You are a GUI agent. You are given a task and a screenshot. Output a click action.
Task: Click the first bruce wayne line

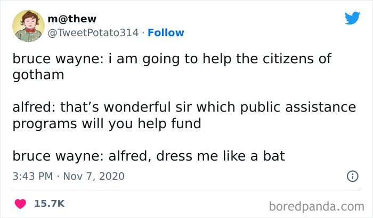172,59
